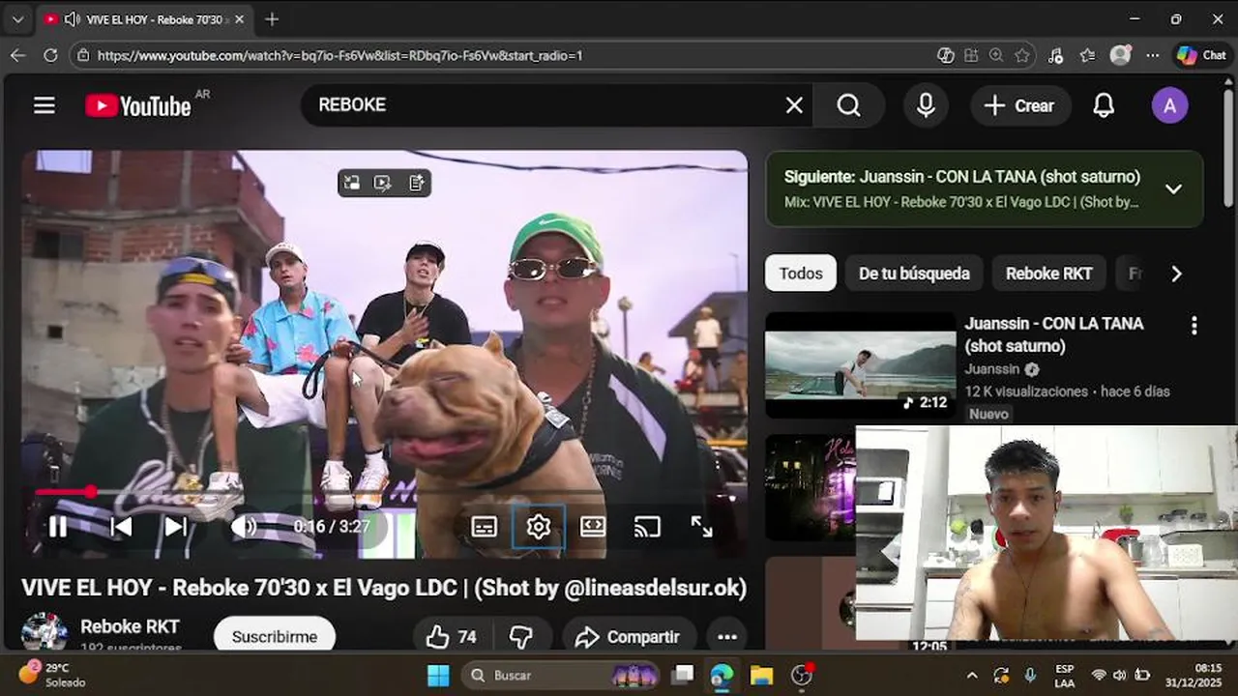Go back in the browser
Screen dimensions: 1238x696
(x=18, y=55)
